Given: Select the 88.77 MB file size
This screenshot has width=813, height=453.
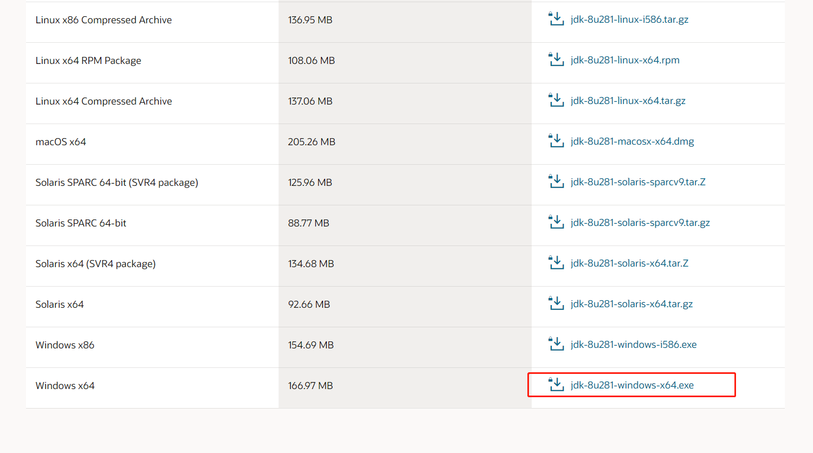Looking at the screenshot, I should pos(309,223).
